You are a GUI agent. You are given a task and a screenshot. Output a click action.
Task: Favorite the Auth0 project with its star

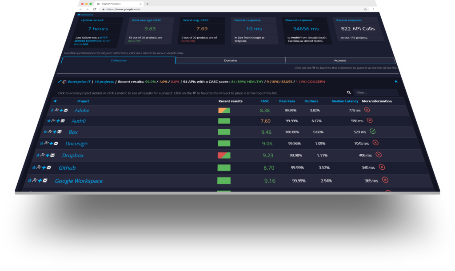(x=49, y=121)
